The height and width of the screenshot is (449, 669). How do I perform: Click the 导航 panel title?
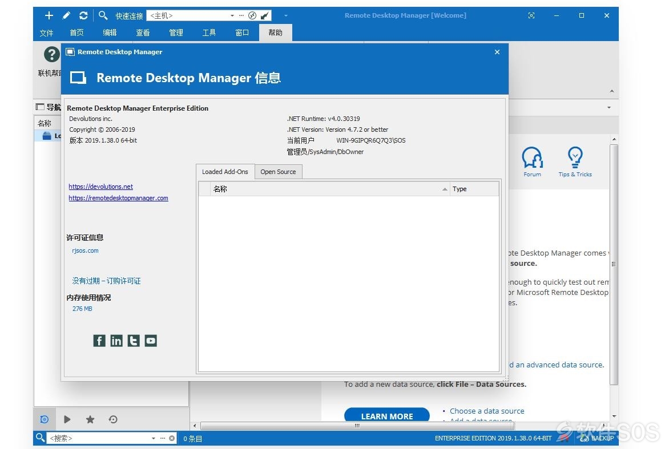[53, 107]
